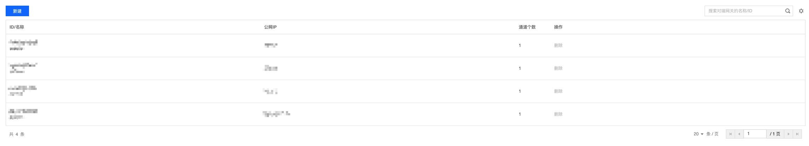Click 删除 in the third row
The width and height of the screenshot is (809, 146).
558,91
